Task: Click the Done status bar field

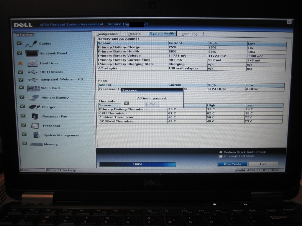Action: tap(32, 170)
